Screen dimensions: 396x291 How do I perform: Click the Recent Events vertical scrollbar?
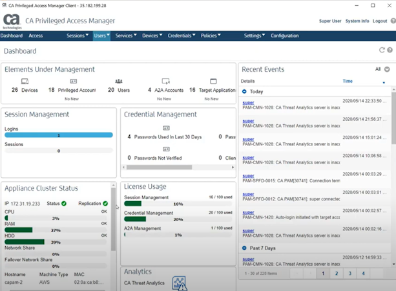[393, 118]
